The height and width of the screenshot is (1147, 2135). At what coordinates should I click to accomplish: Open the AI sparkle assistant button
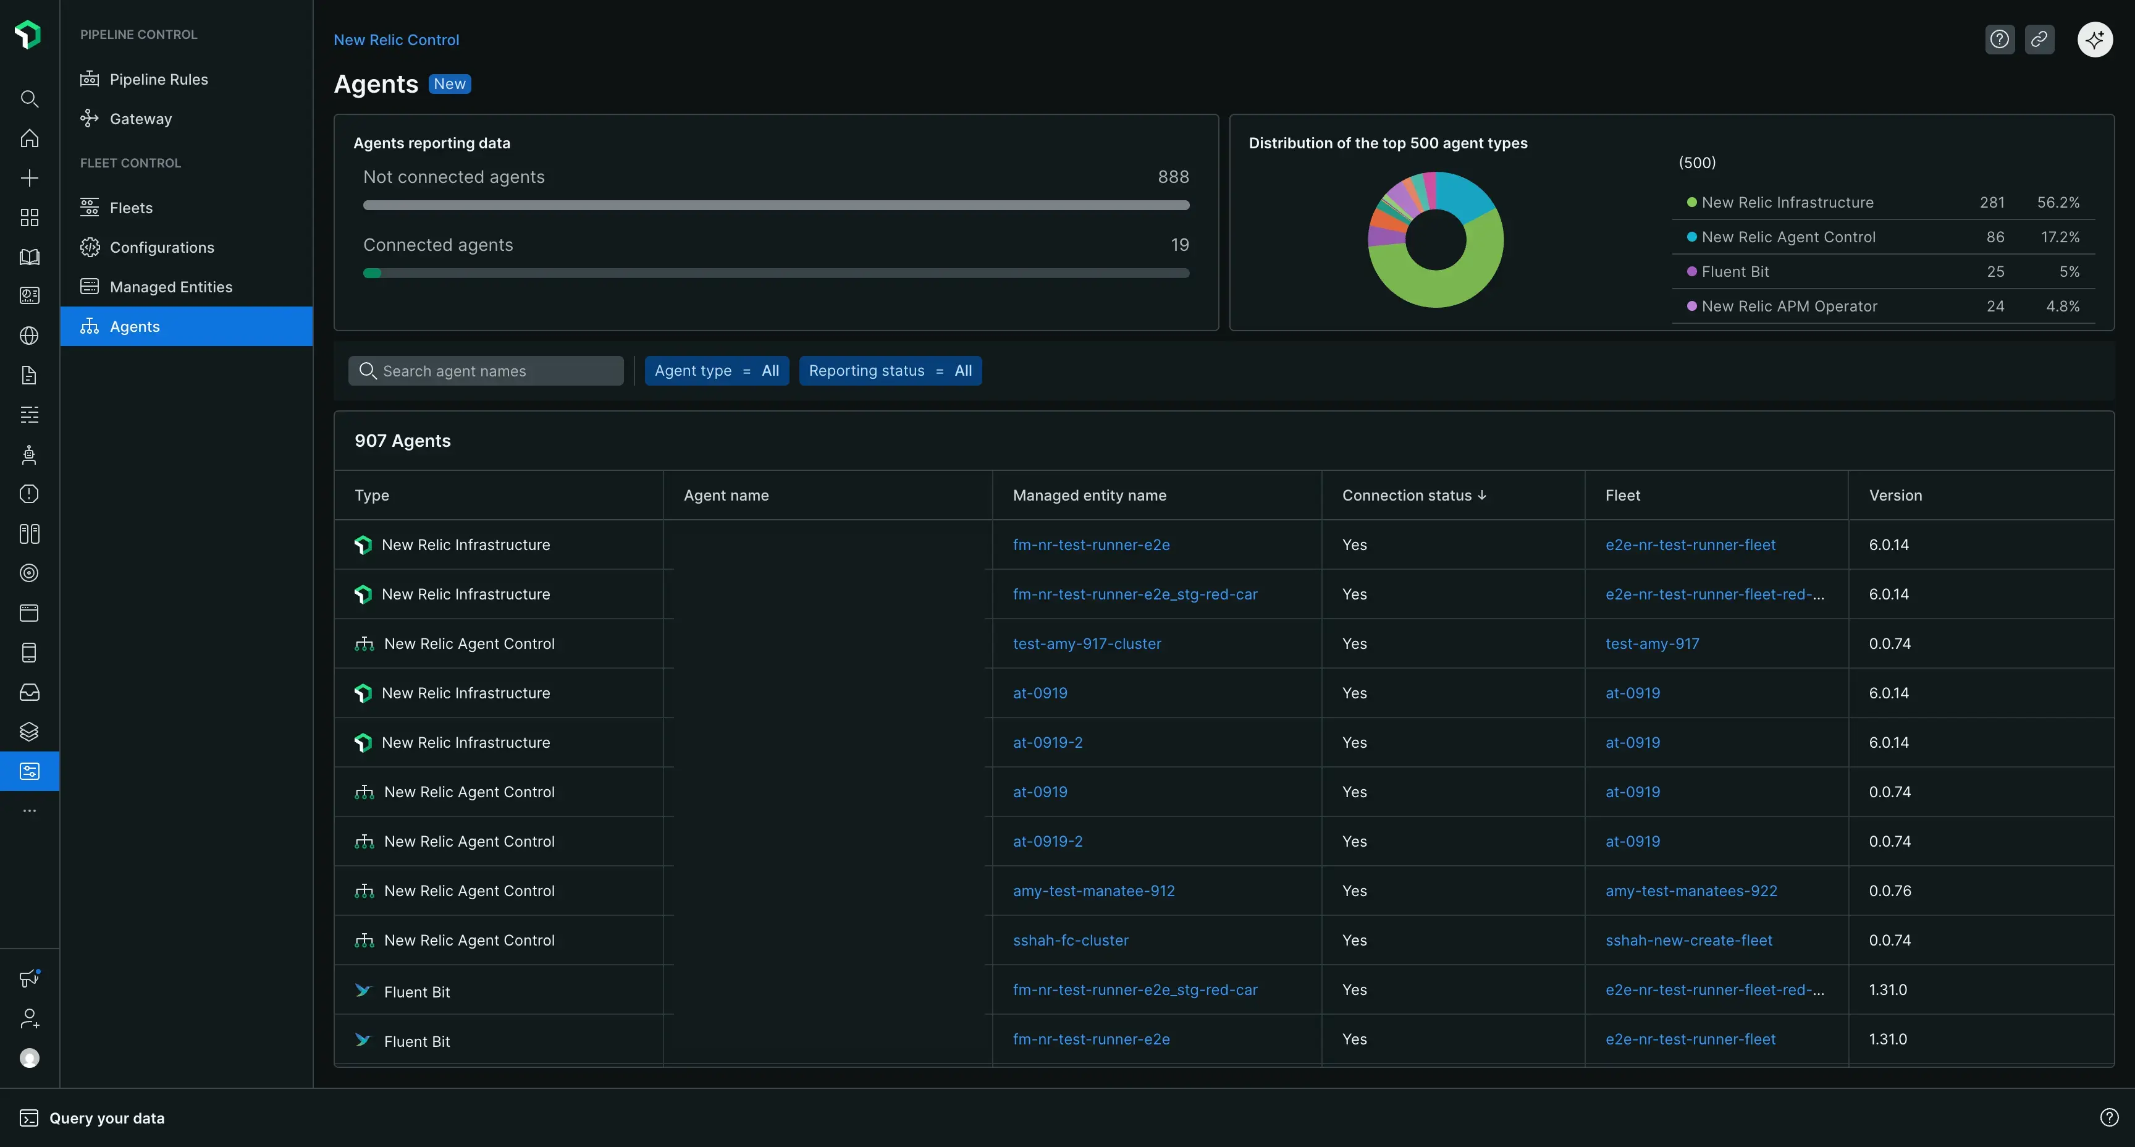click(2094, 39)
